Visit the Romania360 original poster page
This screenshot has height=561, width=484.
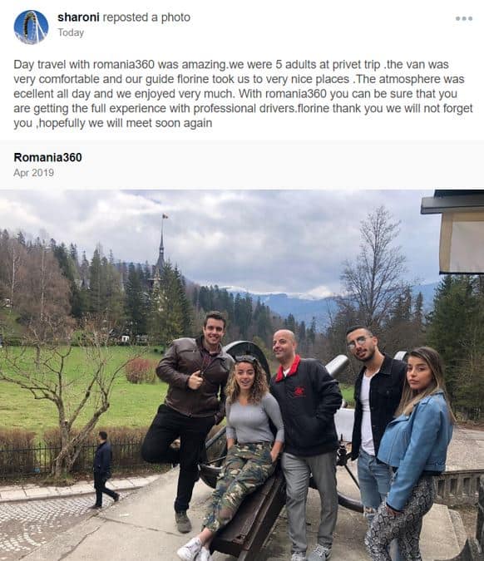click(47, 157)
